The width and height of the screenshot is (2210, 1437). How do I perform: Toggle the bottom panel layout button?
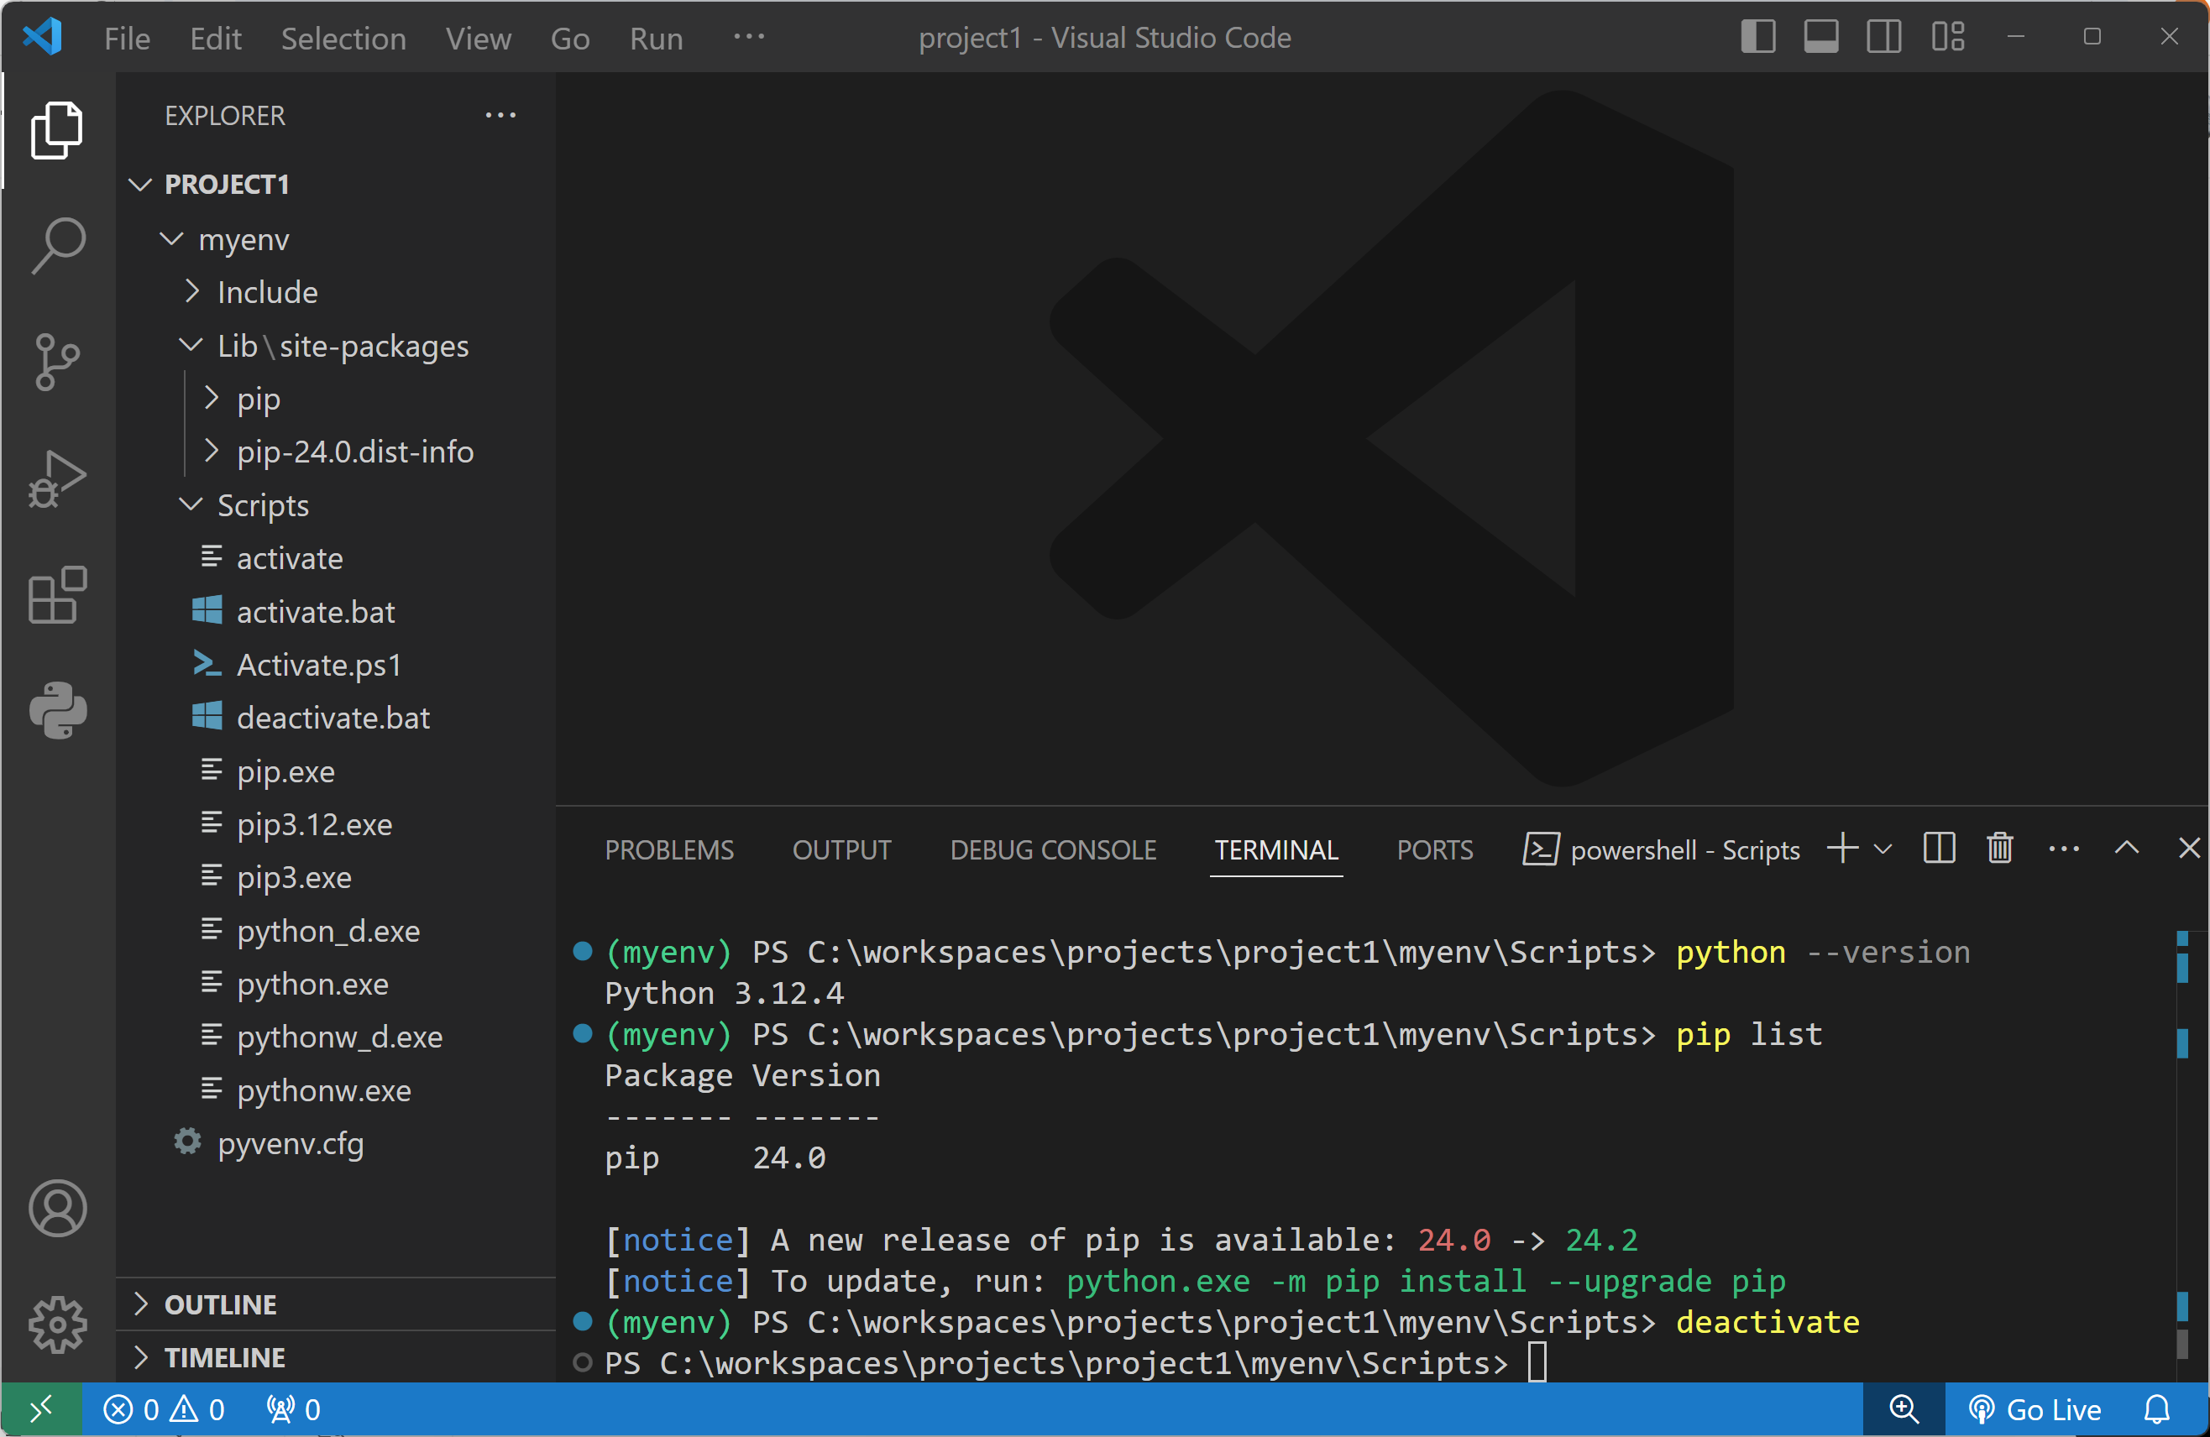click(x=1821, y=38)
